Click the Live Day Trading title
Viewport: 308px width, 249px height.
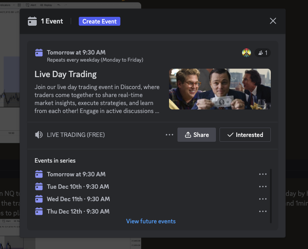click(x=65, y=74)
